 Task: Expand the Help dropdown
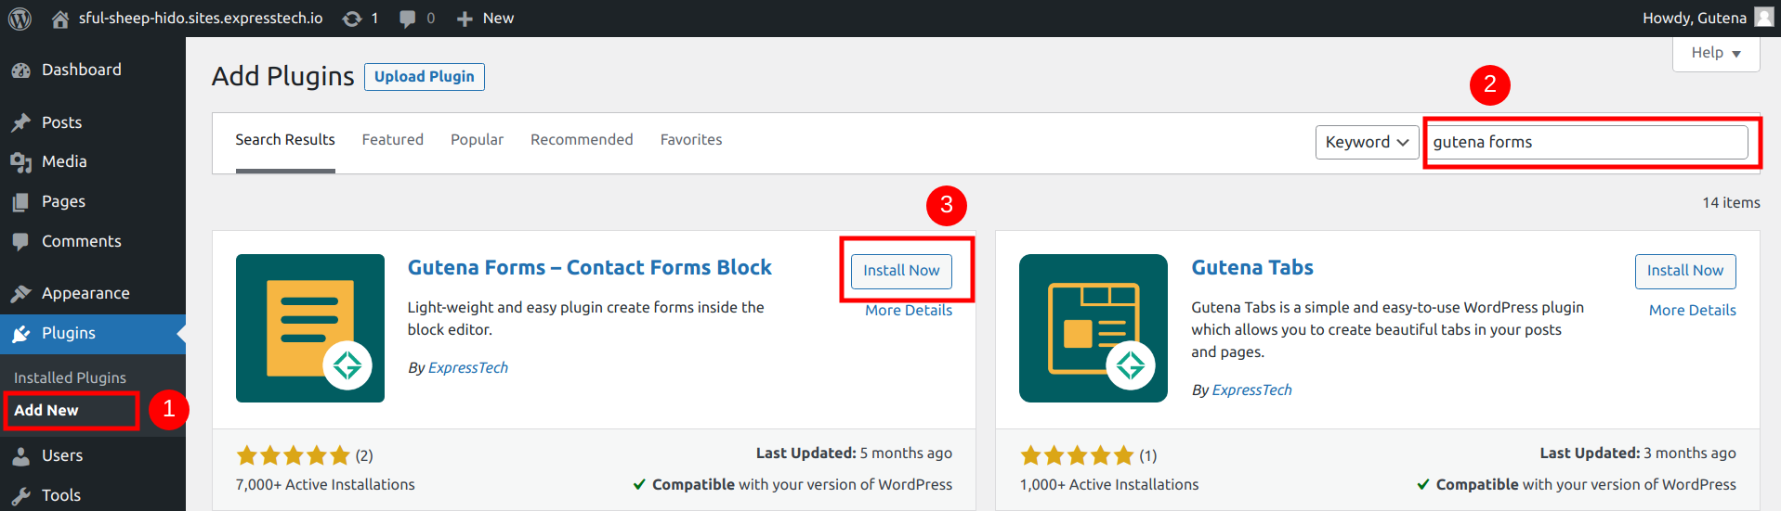tap(1716, 53)
